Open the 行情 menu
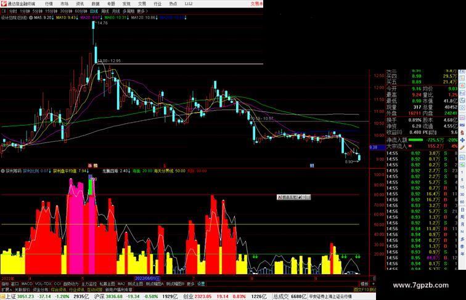Screen dimensions: 466x300 coord(49,4)
